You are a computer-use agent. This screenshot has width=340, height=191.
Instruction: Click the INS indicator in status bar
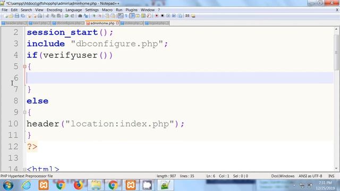tap(331, 176)
